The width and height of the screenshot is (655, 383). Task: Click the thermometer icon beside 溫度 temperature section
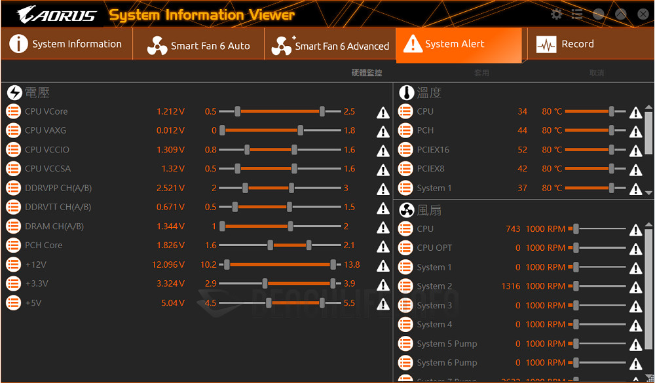(406, 92)
